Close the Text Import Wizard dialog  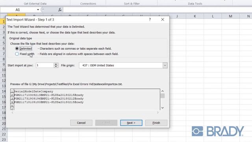tap(163, 19)
